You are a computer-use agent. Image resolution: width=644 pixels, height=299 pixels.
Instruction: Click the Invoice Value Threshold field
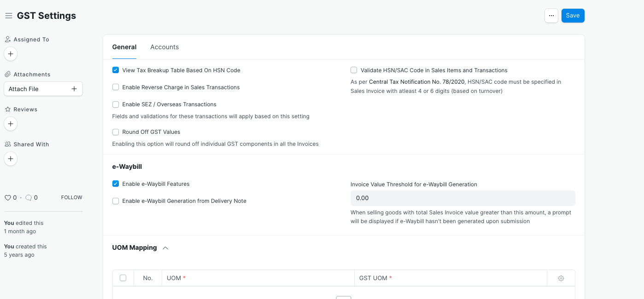coord(463,198)
